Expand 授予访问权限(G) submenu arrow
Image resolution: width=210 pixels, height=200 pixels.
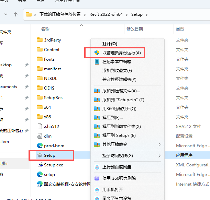pyautogui.click(x=159, y=156)
